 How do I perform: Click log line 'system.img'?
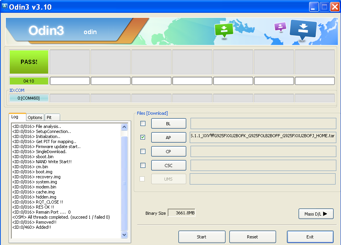(x=35, y=182)
